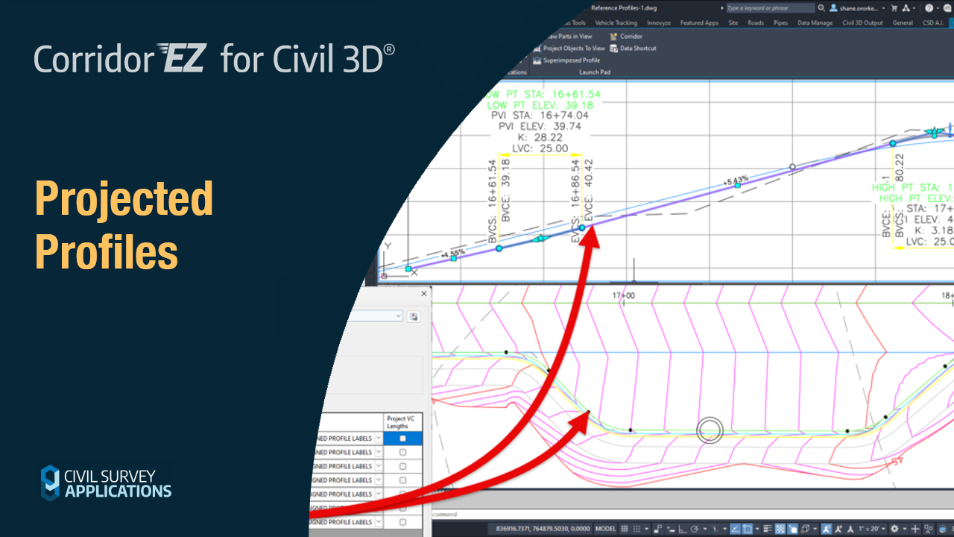Click the Superimposed Profile button

pos(566,60)
